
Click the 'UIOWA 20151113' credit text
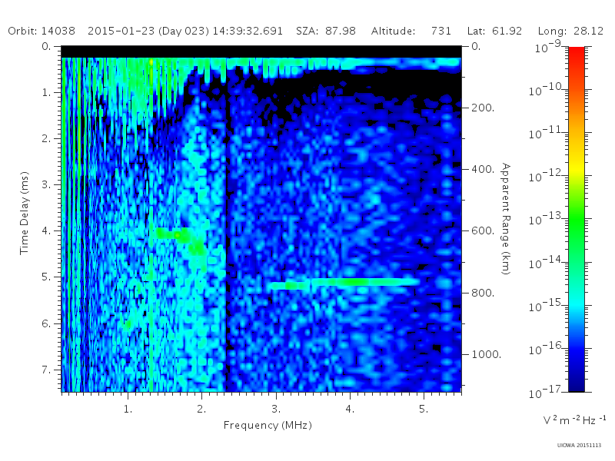[579, 445]
